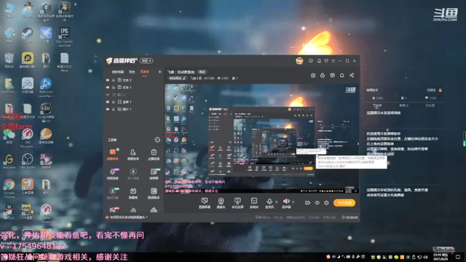The width and height of the screenshot is (466, 262).
Task: Add a multimedia source (多媒体)
Action: (x=254, y=203)
